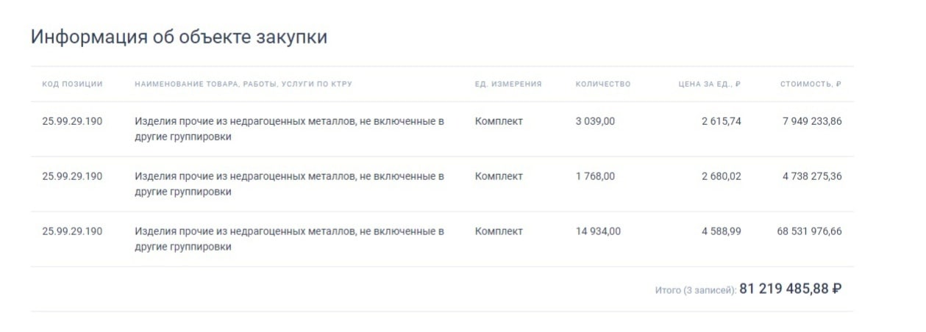Click the 'Итого (3 записей)' label

pos(695,291)
